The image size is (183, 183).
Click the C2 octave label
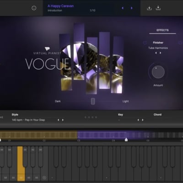click(x=44, y=140)
